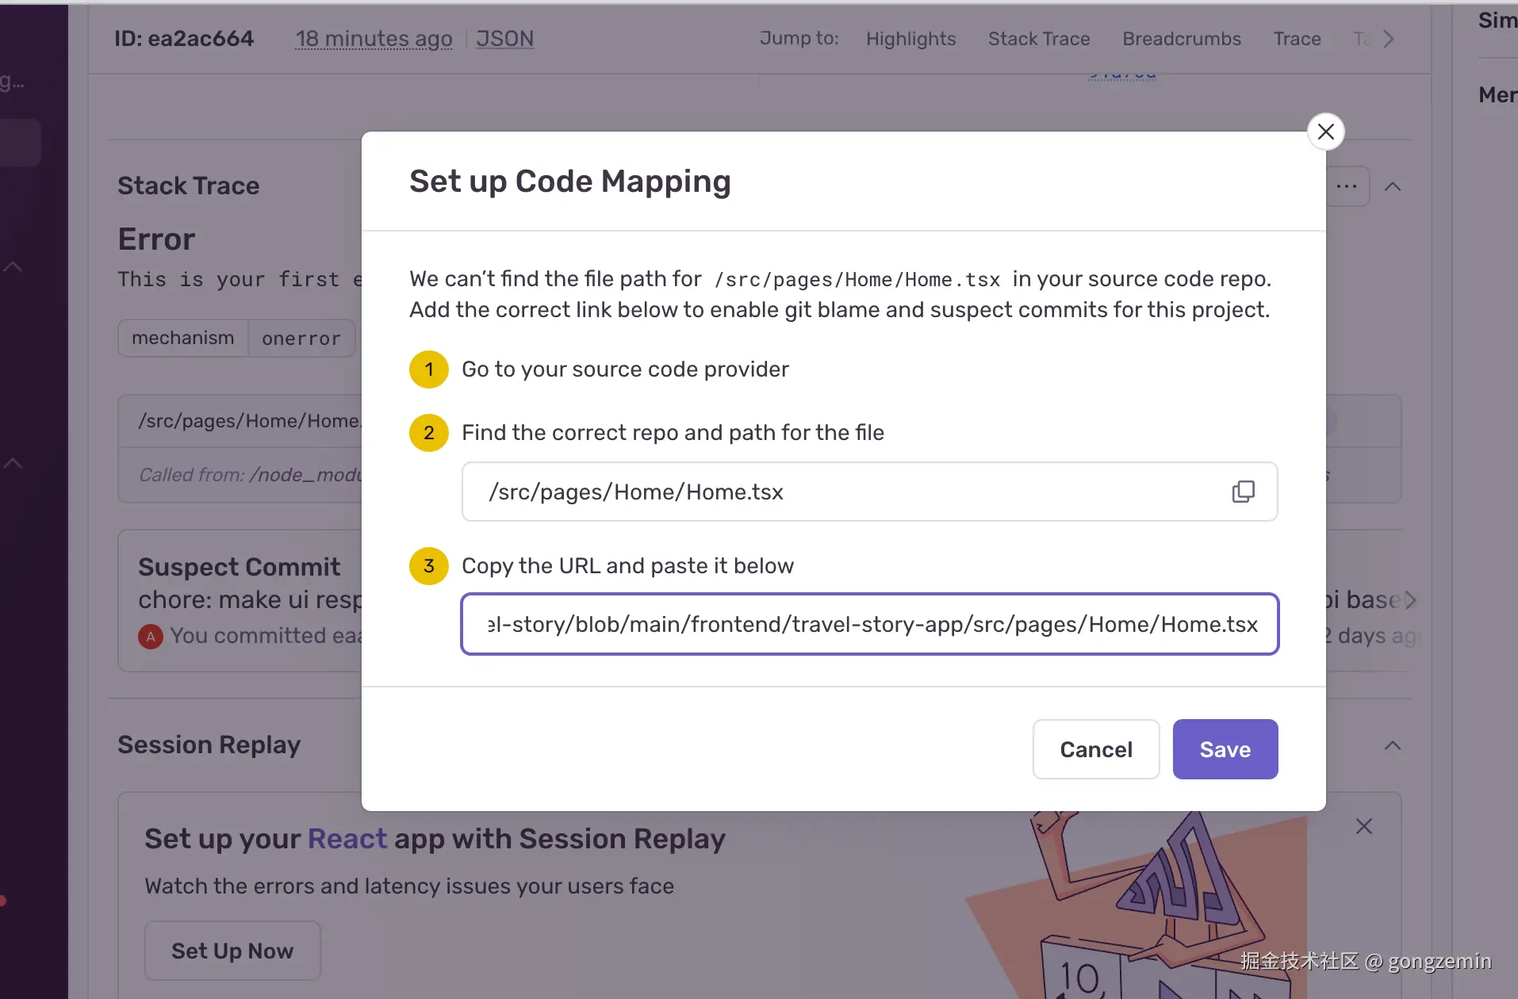Click the Save button
This screenshot has width=1518, height=999.
point(1225,749)
